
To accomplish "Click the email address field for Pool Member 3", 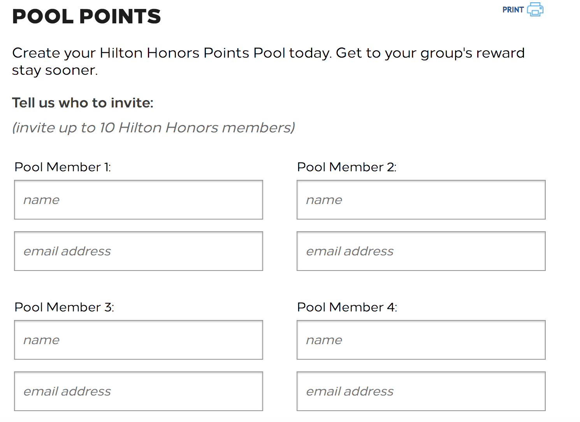I will [x=138, y=391].
